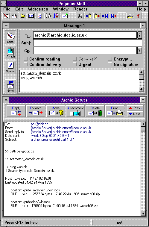Open the Addresses menu
This screenshot has height=227, width=149.
click(38, 9)
